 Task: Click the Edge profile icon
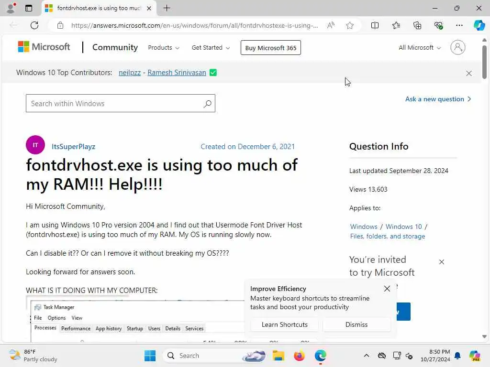click(x=11, y=8)
